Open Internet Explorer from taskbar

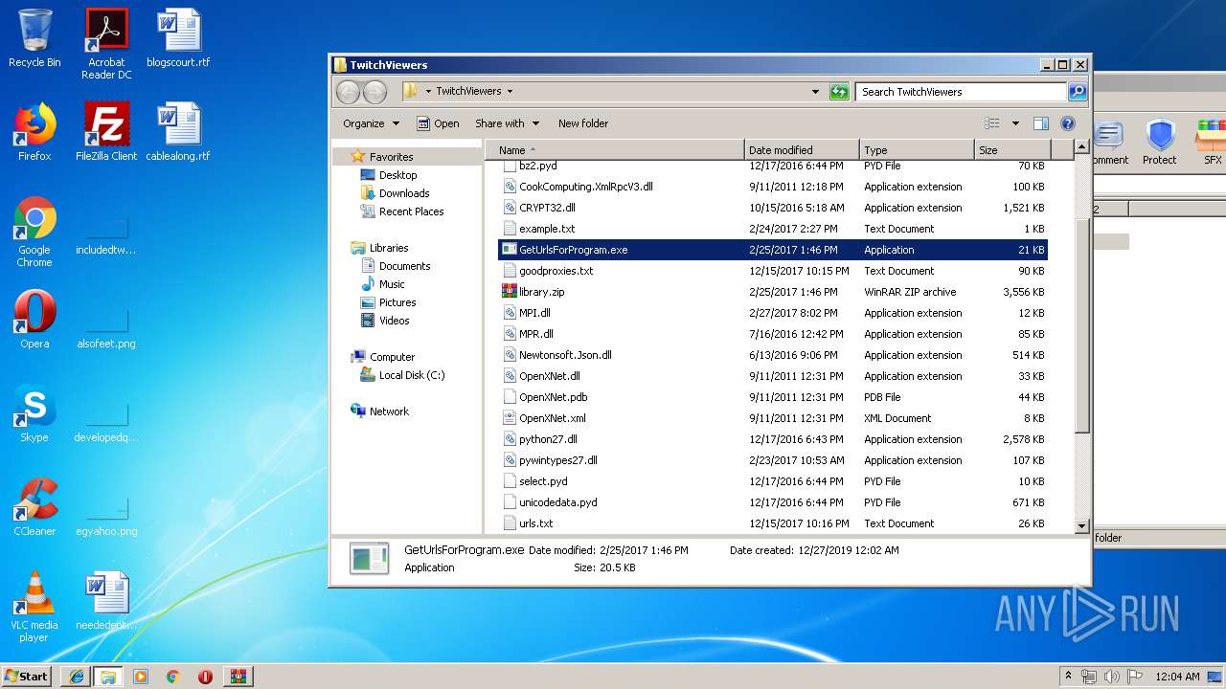tap(76, 677)
